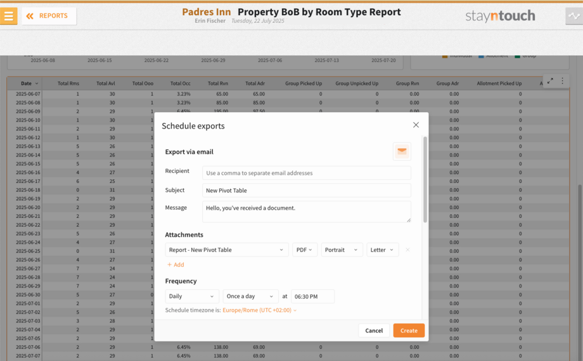This screenshot has height=361, width=583.
Task: Open the Daily frequency dropdown
Action: click(x=192, y=296)
